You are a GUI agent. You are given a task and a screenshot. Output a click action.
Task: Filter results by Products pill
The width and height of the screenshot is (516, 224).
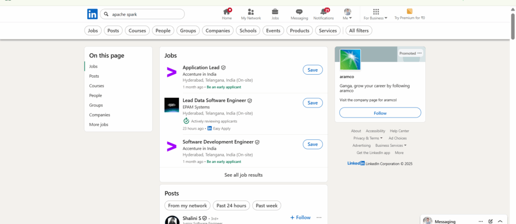300,31
